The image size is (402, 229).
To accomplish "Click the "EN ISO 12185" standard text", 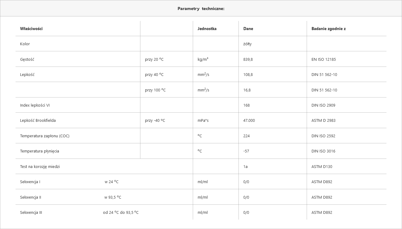I will coord(324,59).
